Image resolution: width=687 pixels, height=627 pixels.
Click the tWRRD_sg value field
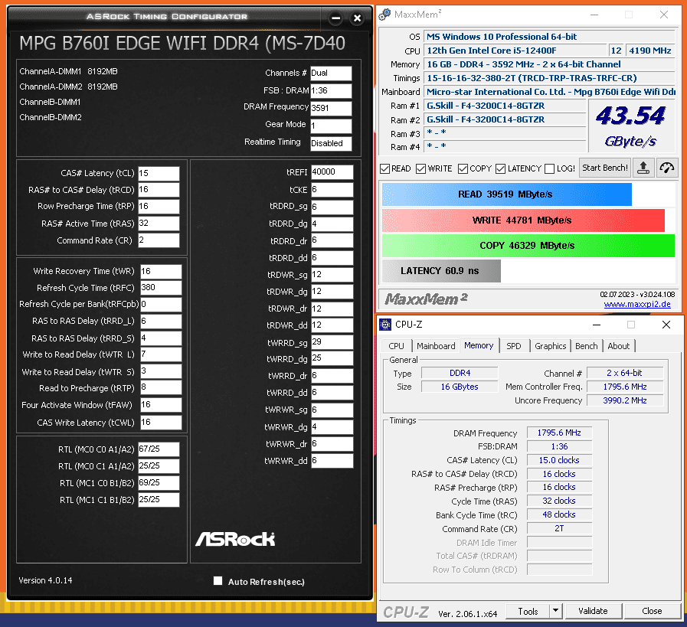pos(332,342)
